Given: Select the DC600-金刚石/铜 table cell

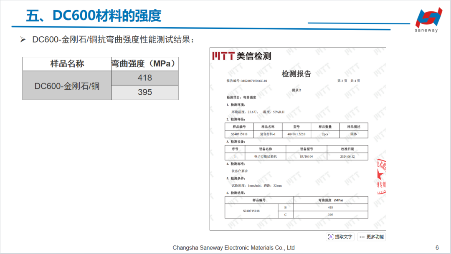Looking at the screenshot, I should coord(67,86).
